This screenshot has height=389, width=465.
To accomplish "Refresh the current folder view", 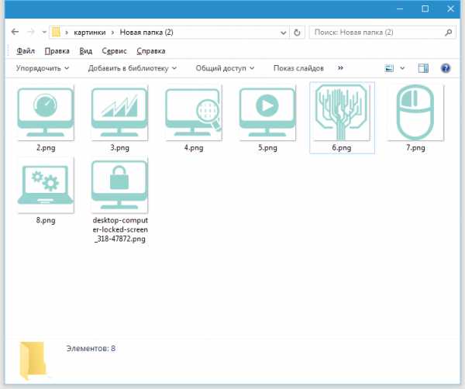I will (298, 33).
